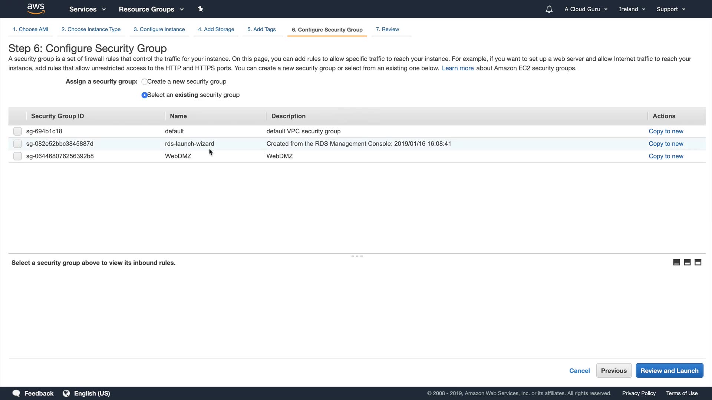Screen dimensions: 712x400
Task: Maximize the bottom inbound rules panel
Action: (x=698, y=262)
